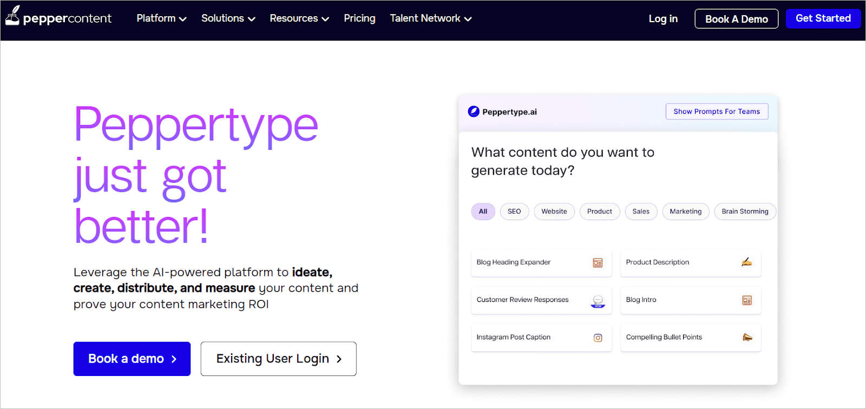Open the Talent Network menu
The height and width of the screenshot is (409, 866).
[x=431, y=18]
